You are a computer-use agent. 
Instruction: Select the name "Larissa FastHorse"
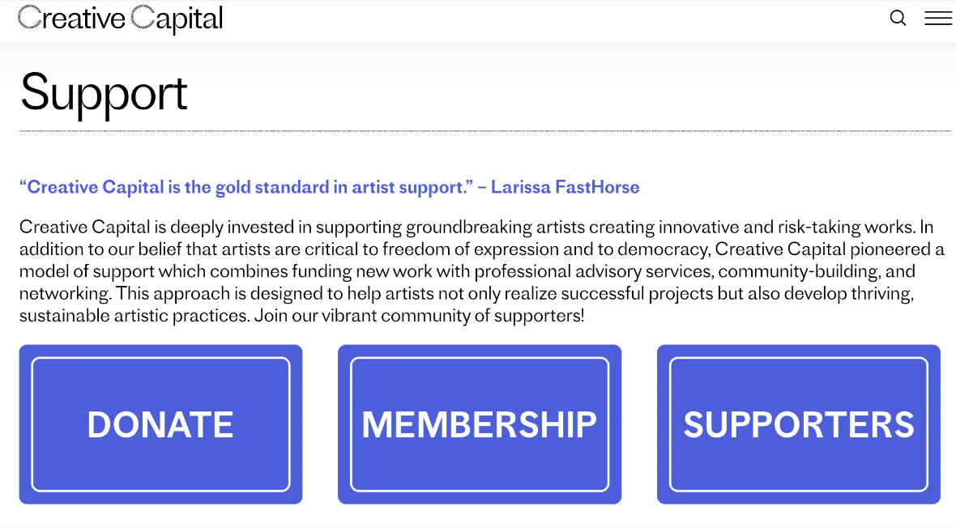coord(565,188)
